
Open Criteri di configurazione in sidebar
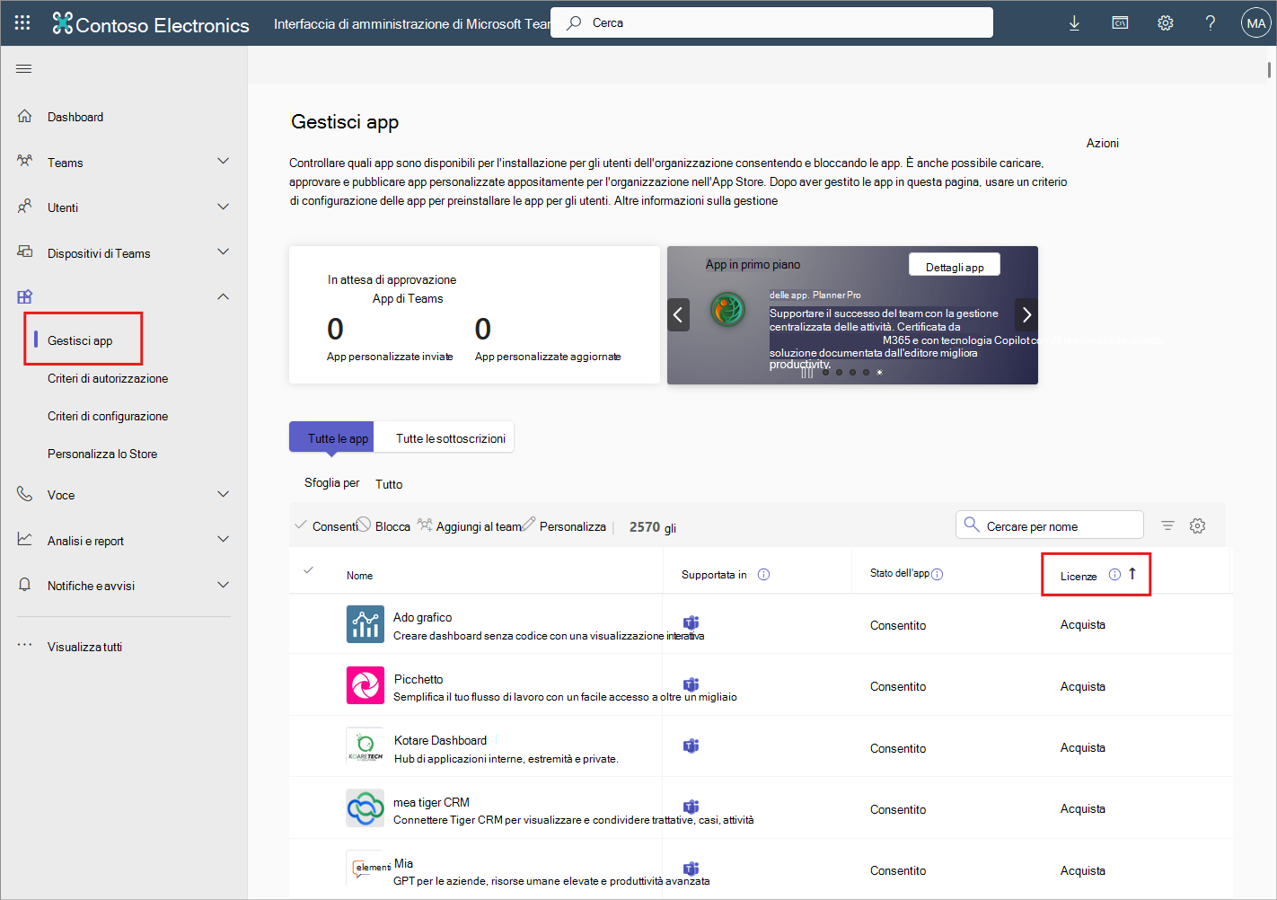pyautogui.click(x=108, y=416)
